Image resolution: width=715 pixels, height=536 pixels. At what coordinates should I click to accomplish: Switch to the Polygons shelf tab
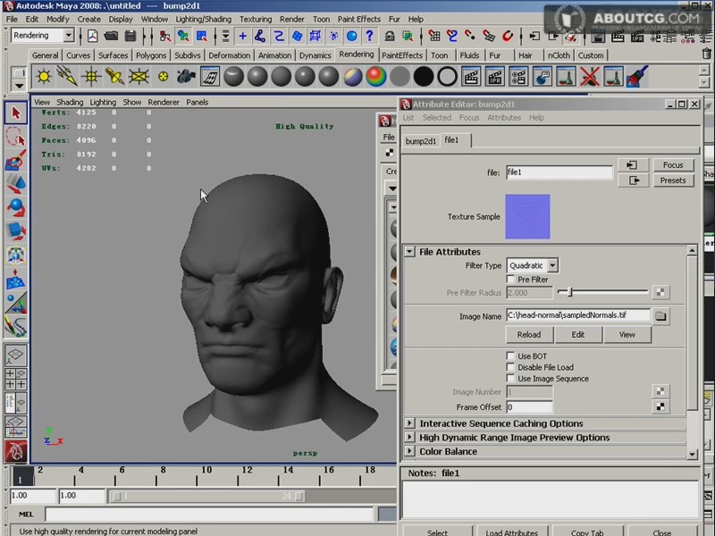tap(151, 55)
